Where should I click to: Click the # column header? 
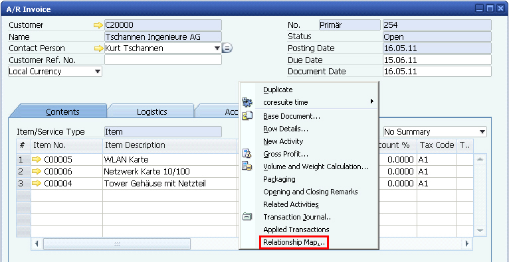[23, 145]
